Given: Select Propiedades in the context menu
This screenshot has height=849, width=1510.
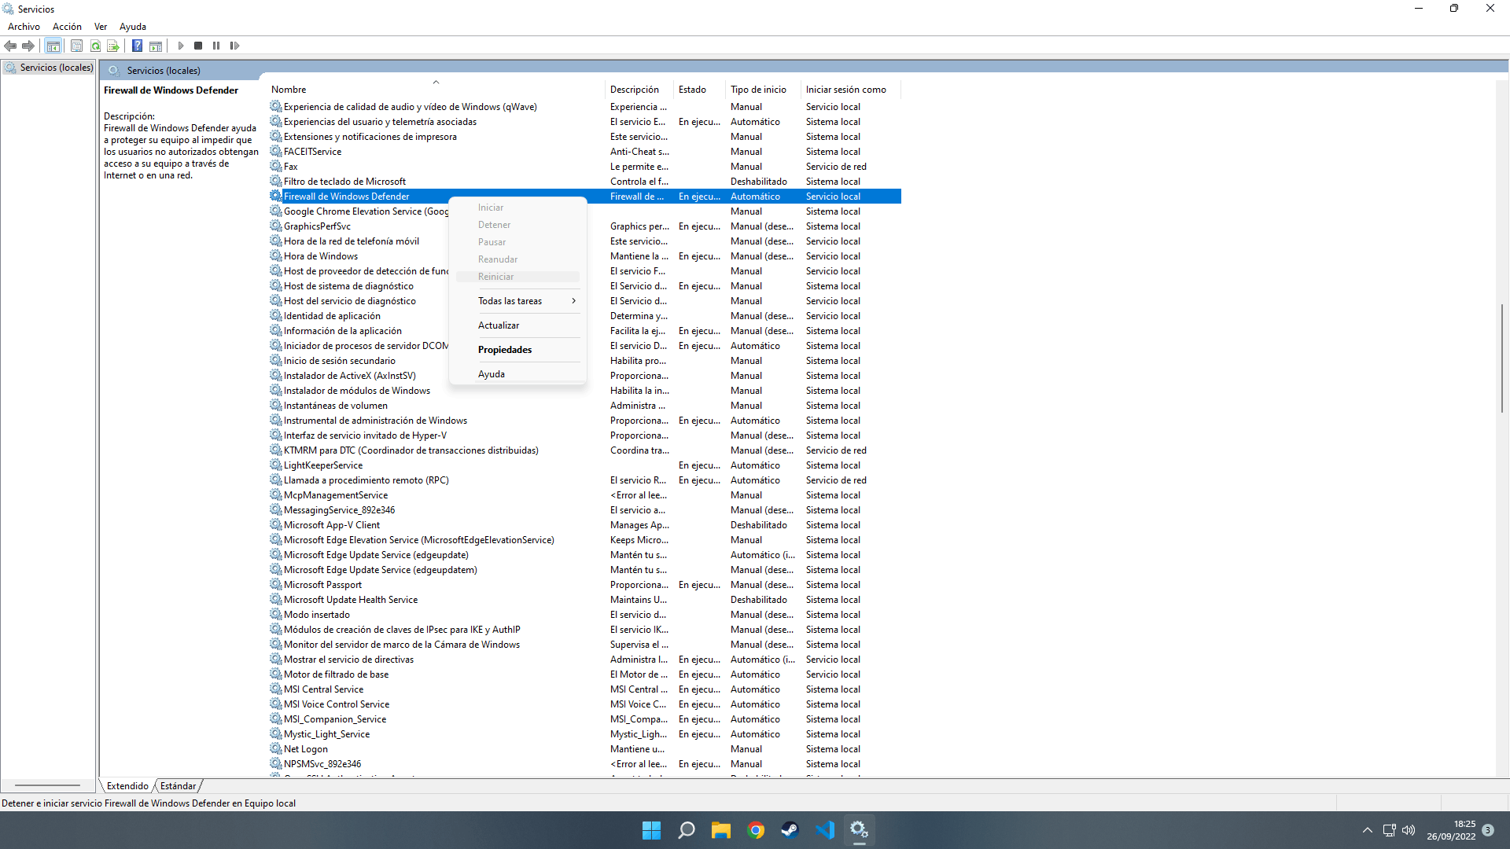Looking at the screenshot, I should tap(505, 350).
